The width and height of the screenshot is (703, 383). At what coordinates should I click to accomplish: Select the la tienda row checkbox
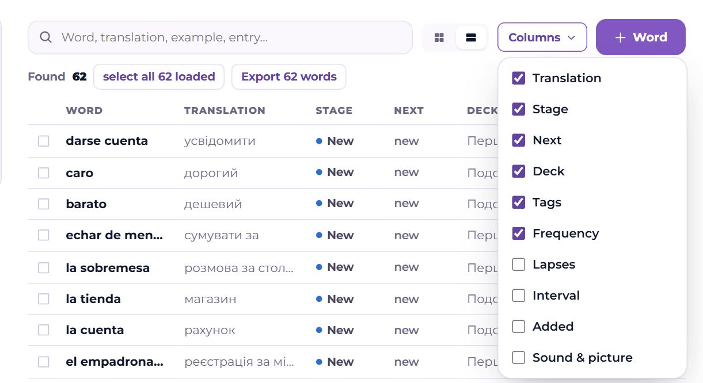(x=44, y=299)
